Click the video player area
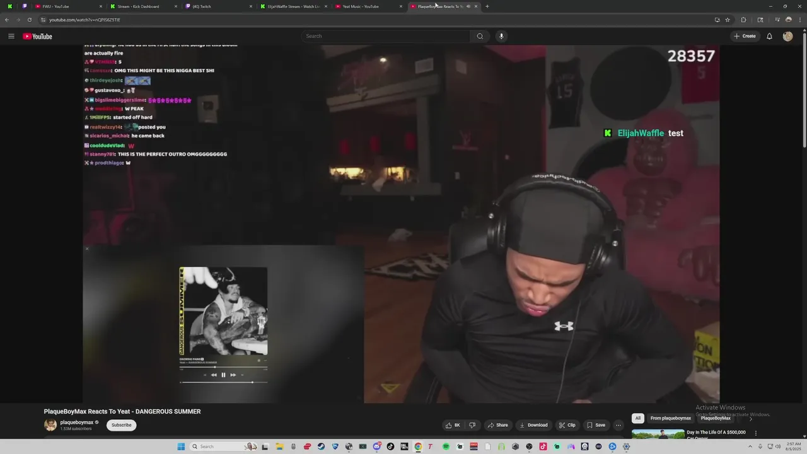807x454 pixels. [x=401, y=224]
